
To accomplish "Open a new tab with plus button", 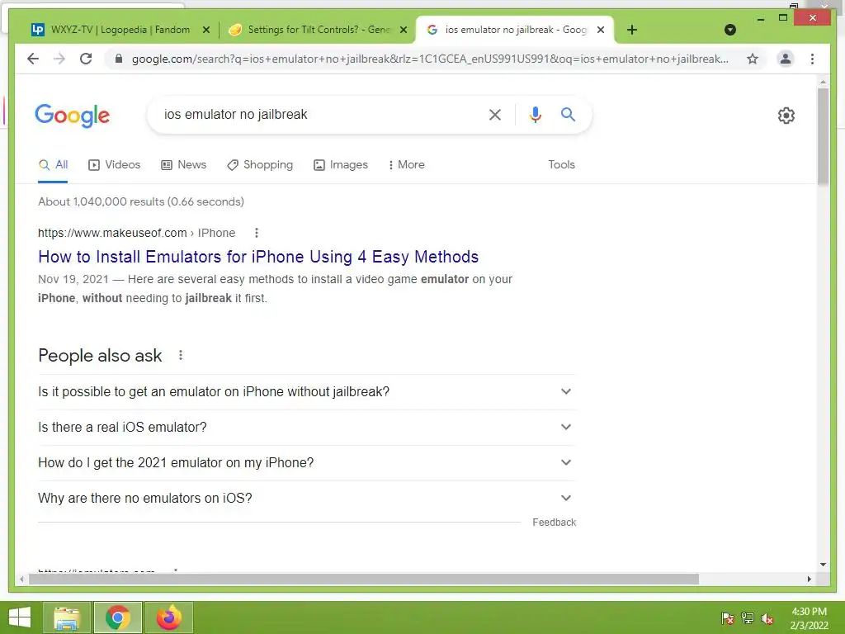I will (632, 30).
